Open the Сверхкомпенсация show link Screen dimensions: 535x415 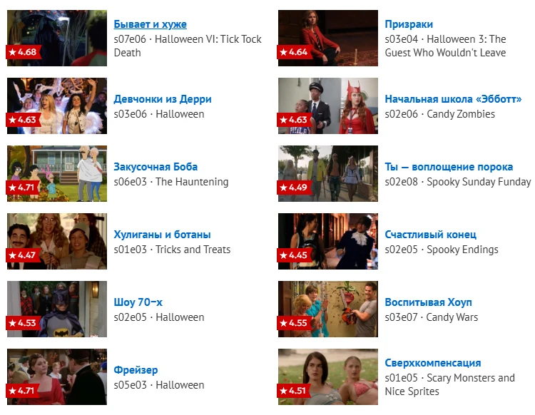pyautogui.click(x=433, y=363)
